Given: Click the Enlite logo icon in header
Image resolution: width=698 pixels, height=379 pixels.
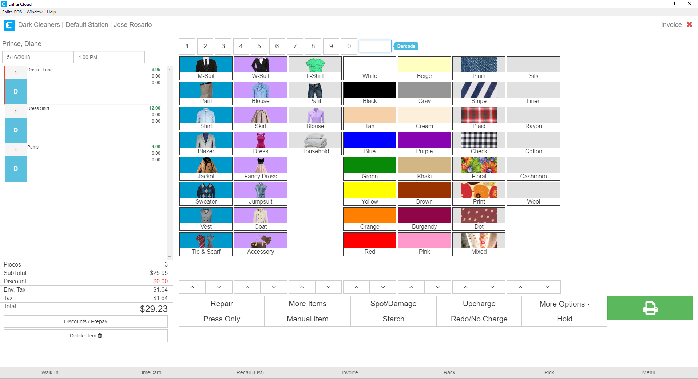Looking at the screenshot, I should click(9, 25).
